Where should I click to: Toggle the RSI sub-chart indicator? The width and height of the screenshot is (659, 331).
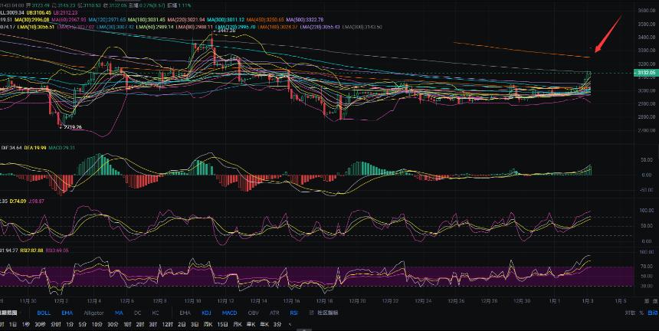(293, 313)
